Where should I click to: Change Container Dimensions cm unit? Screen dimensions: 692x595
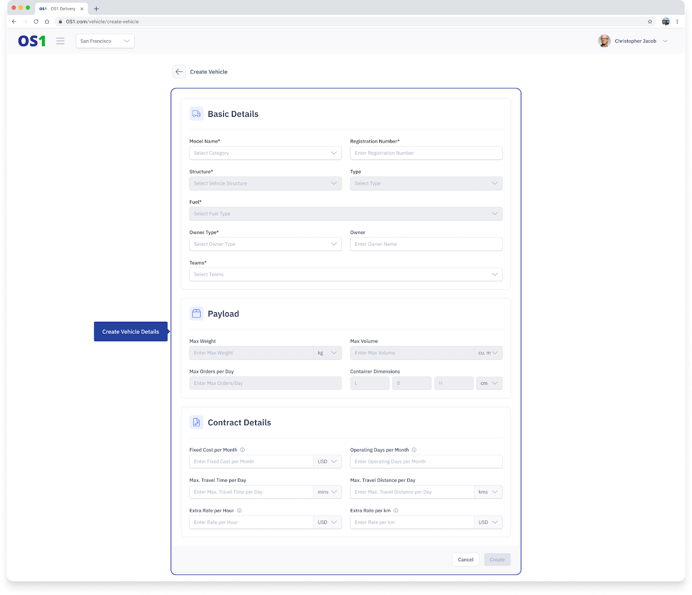(489, 383)
